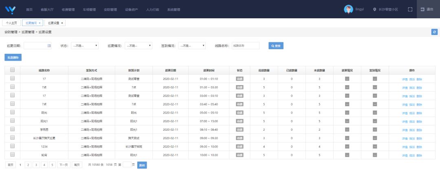Click 巡更情况 gray icon in 阳光1 07:00 row
The width and height of the screenshot is (440, 173).
(x=347, y=121)
